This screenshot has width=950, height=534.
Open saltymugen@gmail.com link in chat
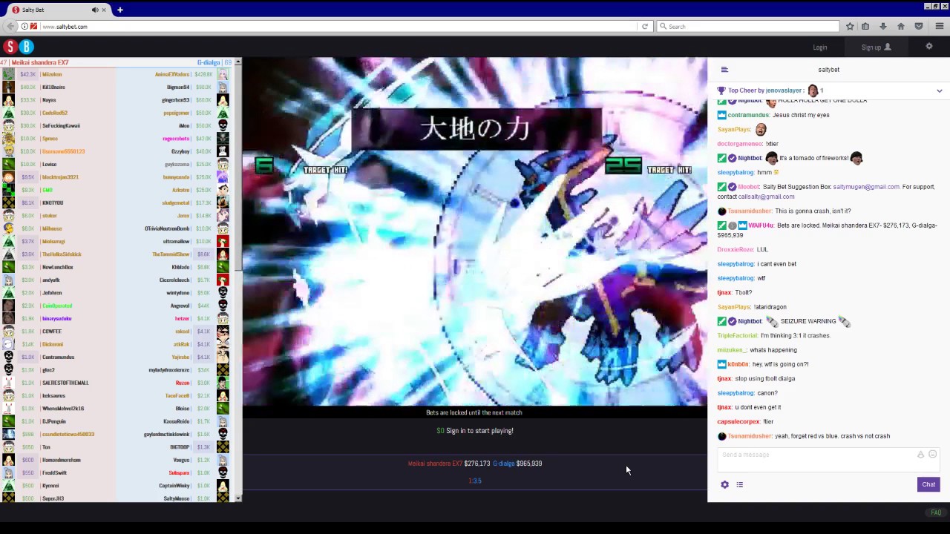click(x=866, y=187)
